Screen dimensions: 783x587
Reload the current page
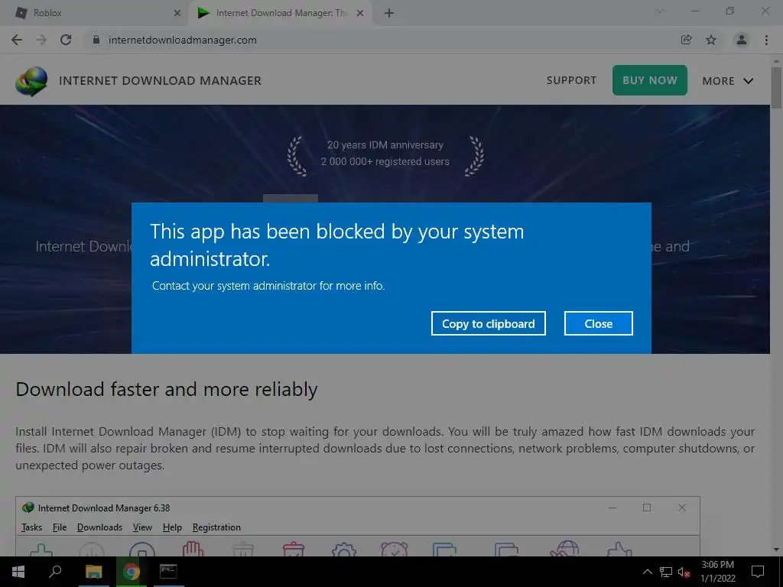pyautogui.click(x=66, y=40)
